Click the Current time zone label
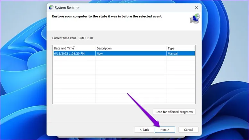Screen dimensions: 249x140 pos(72,38)
